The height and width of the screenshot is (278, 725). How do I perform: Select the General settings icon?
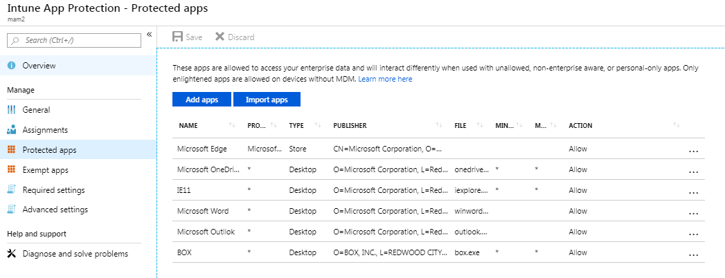[x=12, y=110]
